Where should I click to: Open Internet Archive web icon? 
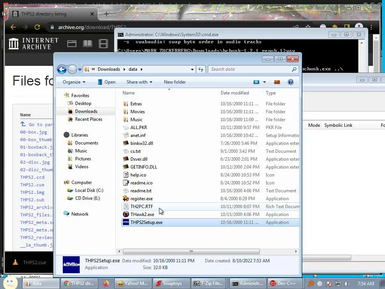click(72, 44)
